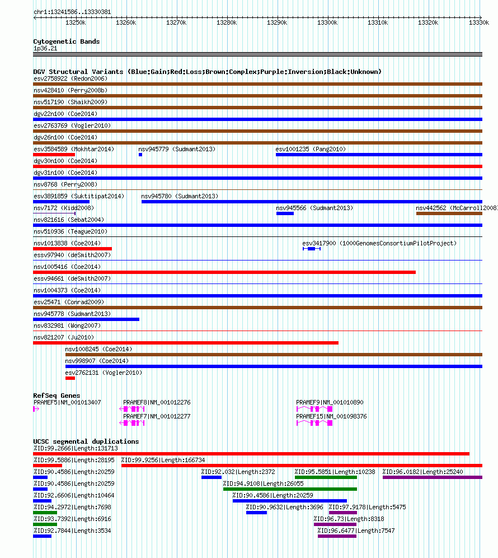Image resolution: width=498 pixels, height=558 pixels.
Task: Click the esv3584589 (Mokhtar2014) label
Action: (74, 149)
